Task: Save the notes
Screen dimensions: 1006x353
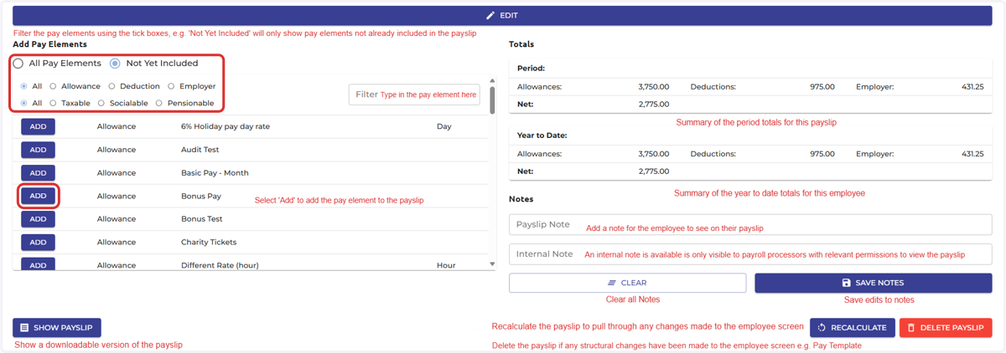Action: tap(874, 283)
